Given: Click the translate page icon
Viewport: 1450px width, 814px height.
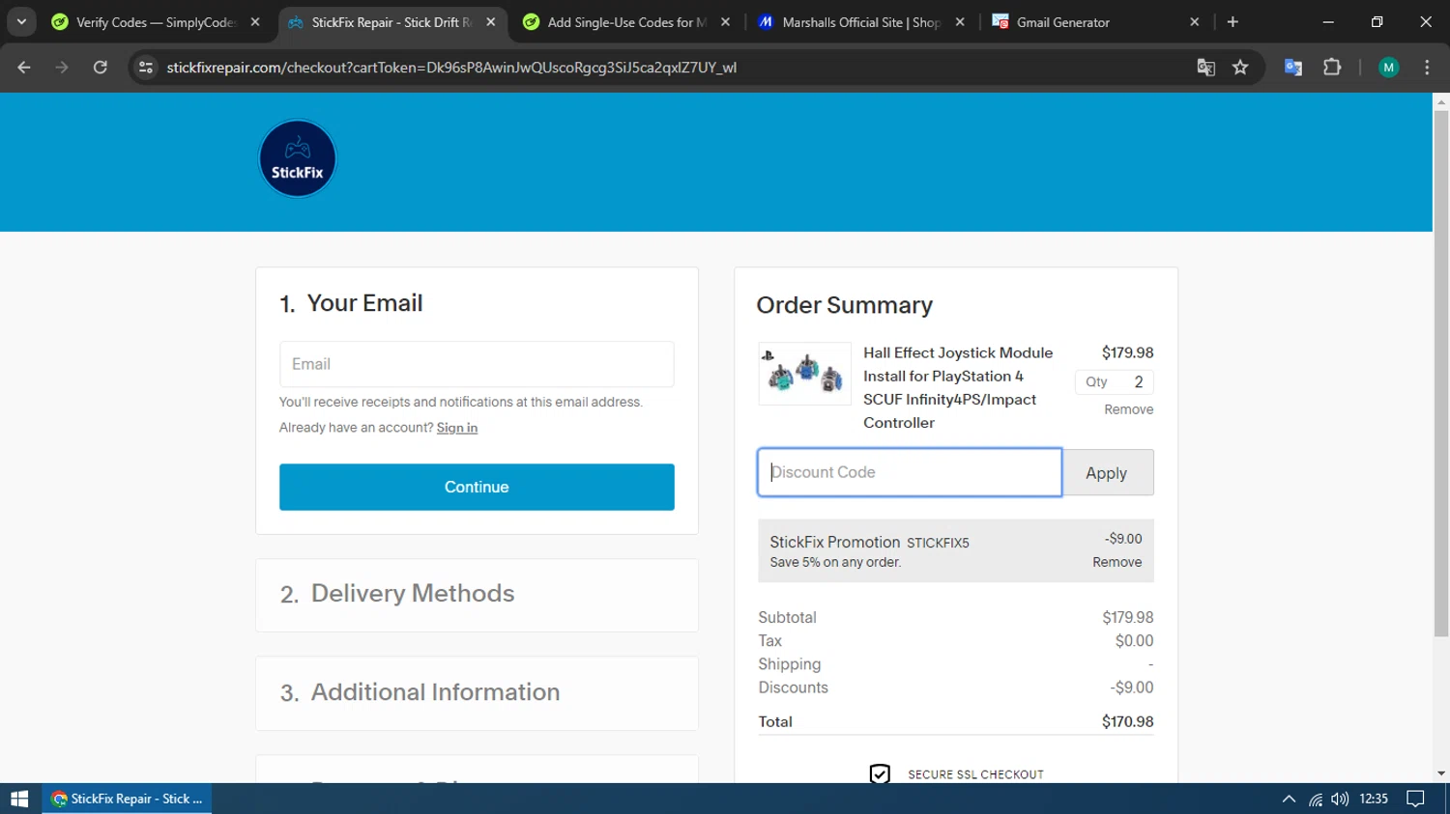Looking at the screenshot, I should coord(1205,68).
